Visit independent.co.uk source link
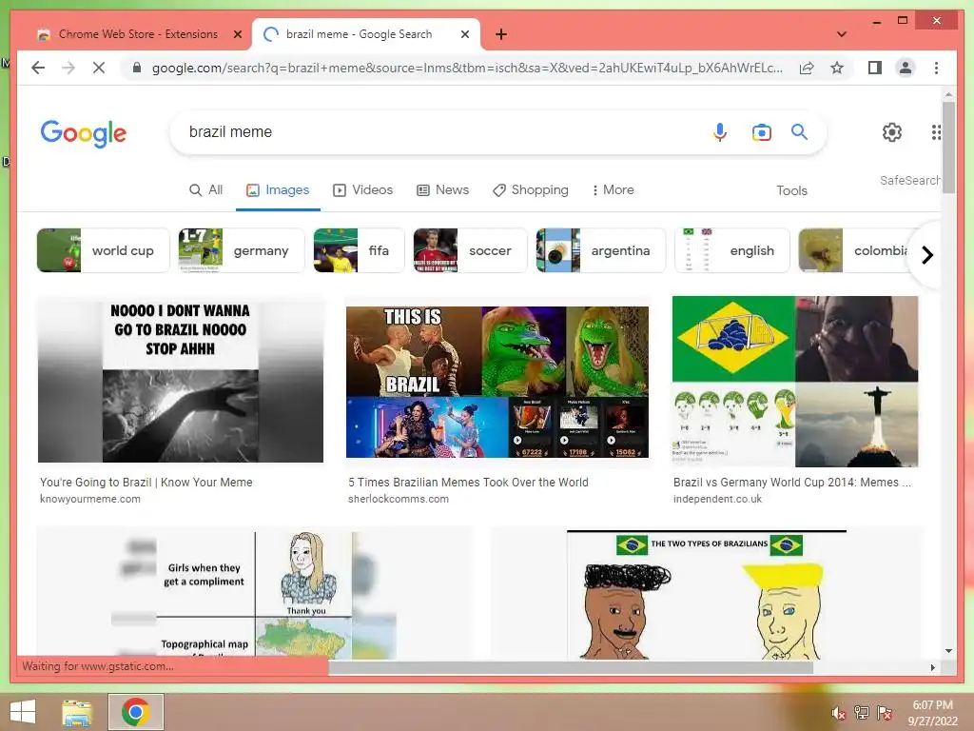974x731 pixels. click(717, 499)
